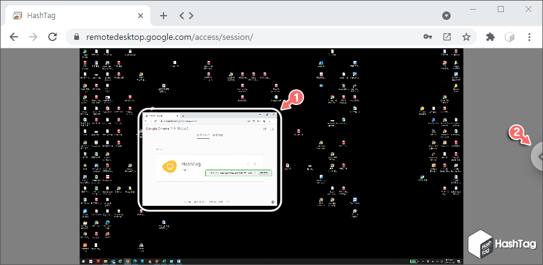Click the angle-brackets icon beside the new tab button
The height and width of the screenshot is (265, 543).
pos(186,16)
